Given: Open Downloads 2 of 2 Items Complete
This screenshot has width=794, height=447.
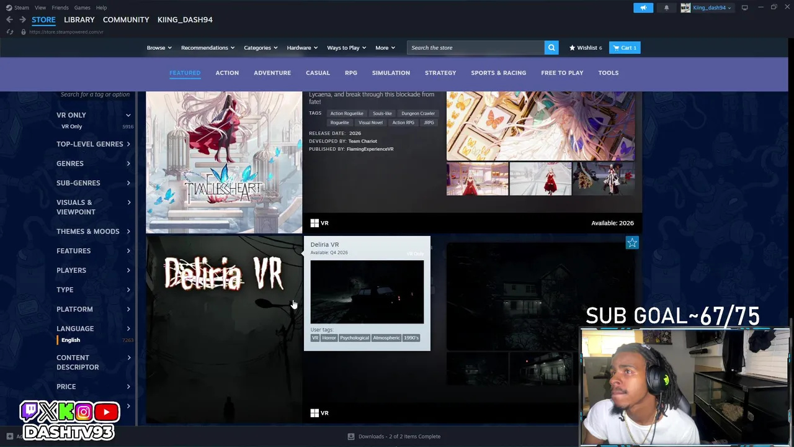Looking at the screenshot, I should point(399,436).
